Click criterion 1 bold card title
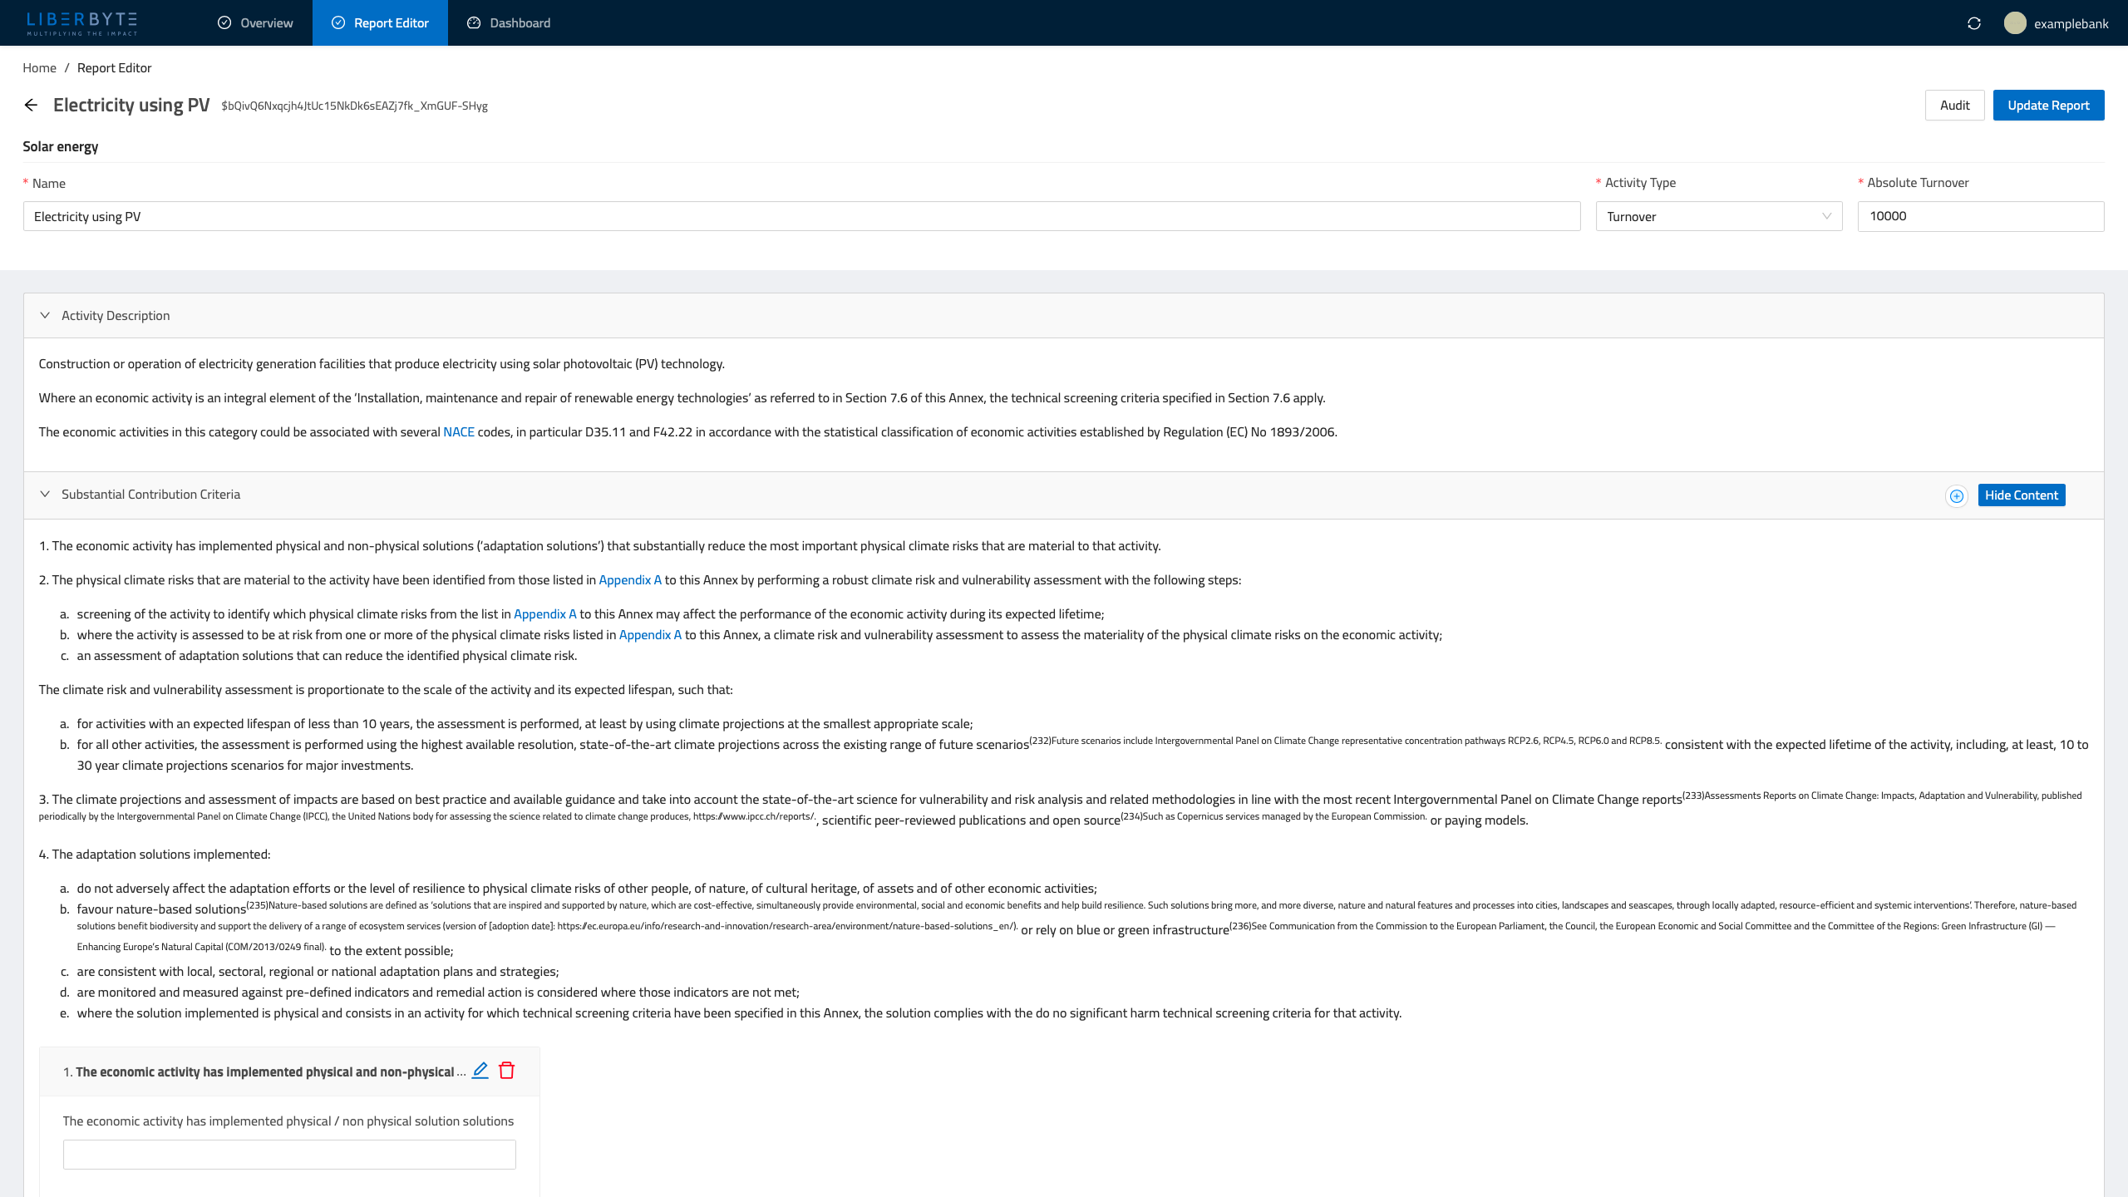2128x1197 pixels. point(264,1072)
